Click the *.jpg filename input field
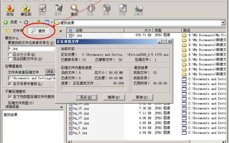This screenshot has width=229, height=143. pos(32,49)
